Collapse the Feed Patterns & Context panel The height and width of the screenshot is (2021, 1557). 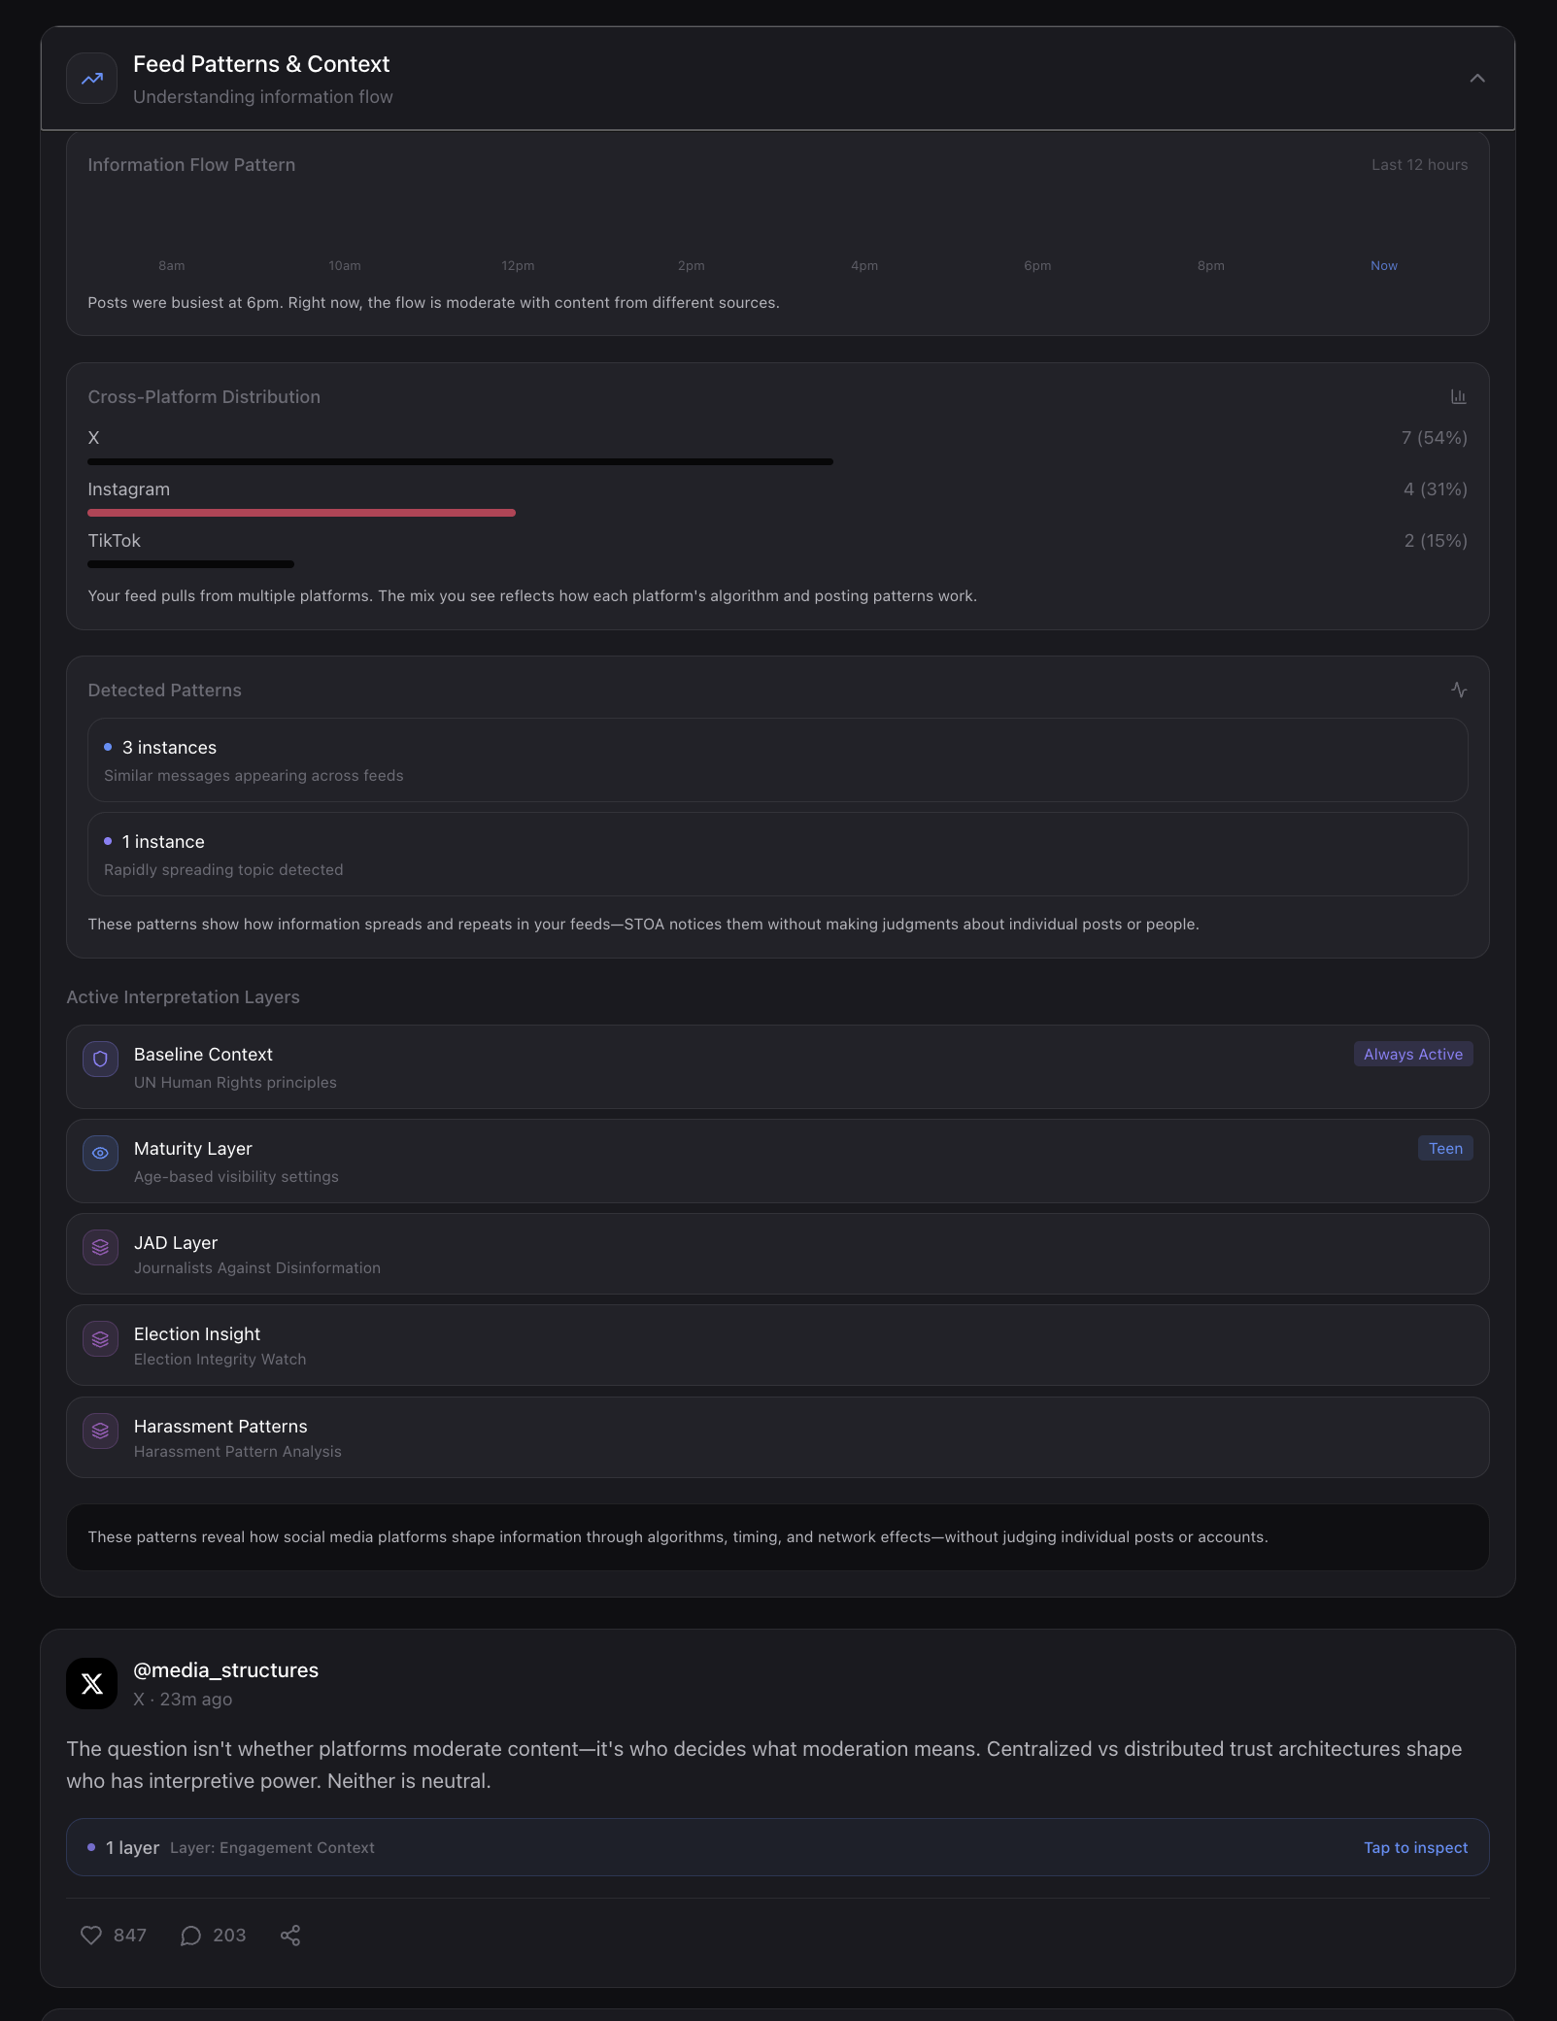(1476, 79)
